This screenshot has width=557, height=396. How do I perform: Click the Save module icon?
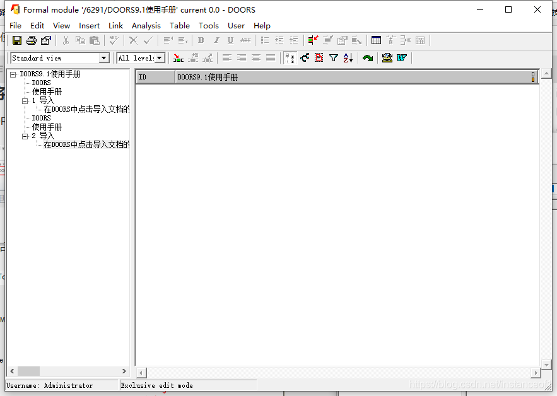coord(17,40)
